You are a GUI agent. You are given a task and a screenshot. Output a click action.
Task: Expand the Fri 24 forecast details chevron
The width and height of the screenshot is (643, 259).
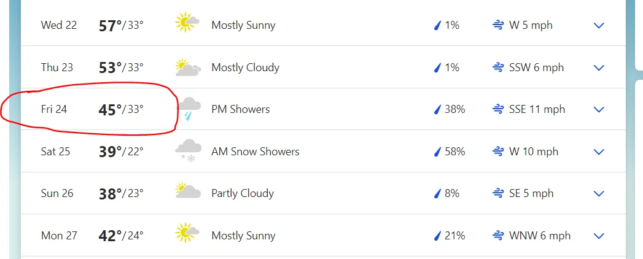tap(599, 109)
